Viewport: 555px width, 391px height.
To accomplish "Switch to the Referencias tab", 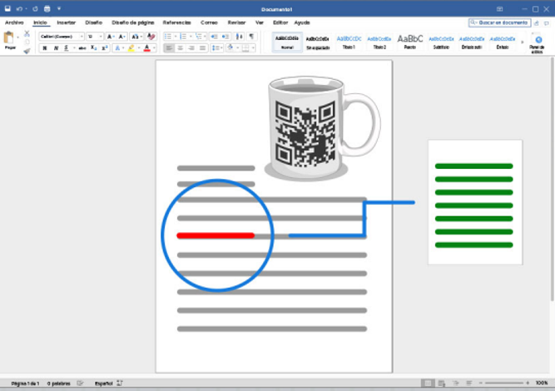I will pos(176,22).
